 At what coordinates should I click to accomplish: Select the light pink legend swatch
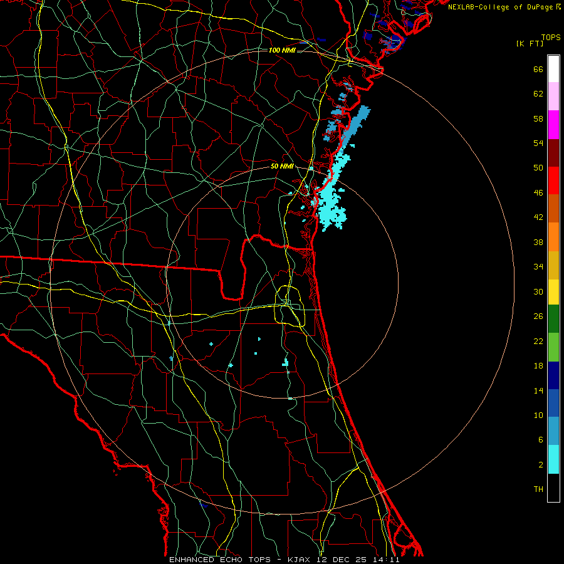tap(553, 96)
